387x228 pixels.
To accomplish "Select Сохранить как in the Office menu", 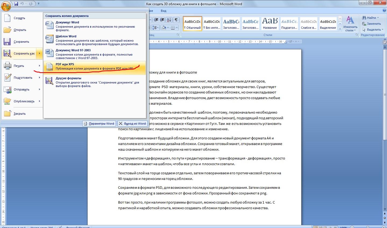I will (19, 53).
